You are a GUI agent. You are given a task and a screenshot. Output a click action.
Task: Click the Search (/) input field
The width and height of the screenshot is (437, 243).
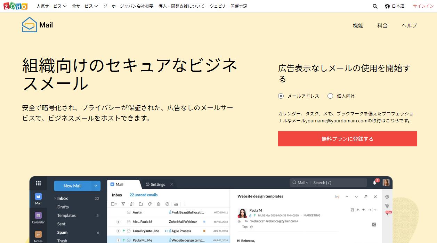pos(339,183)
